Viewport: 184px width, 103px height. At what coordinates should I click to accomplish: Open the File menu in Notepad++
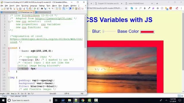[x=2, y=6]
